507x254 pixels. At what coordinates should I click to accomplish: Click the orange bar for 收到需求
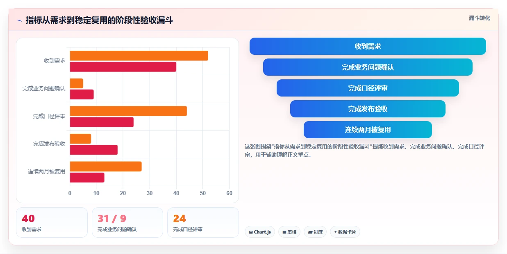pos(139,56)
